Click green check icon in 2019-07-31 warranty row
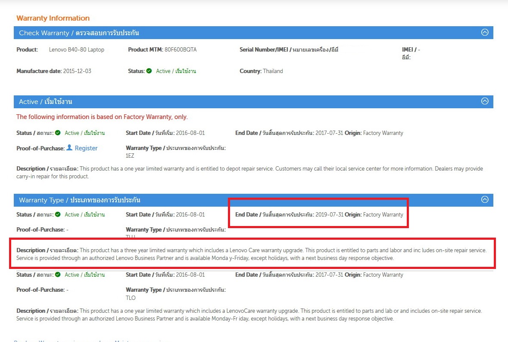This screenshot has height=342, width=508. pyautogui.click(x=58, y=214)
